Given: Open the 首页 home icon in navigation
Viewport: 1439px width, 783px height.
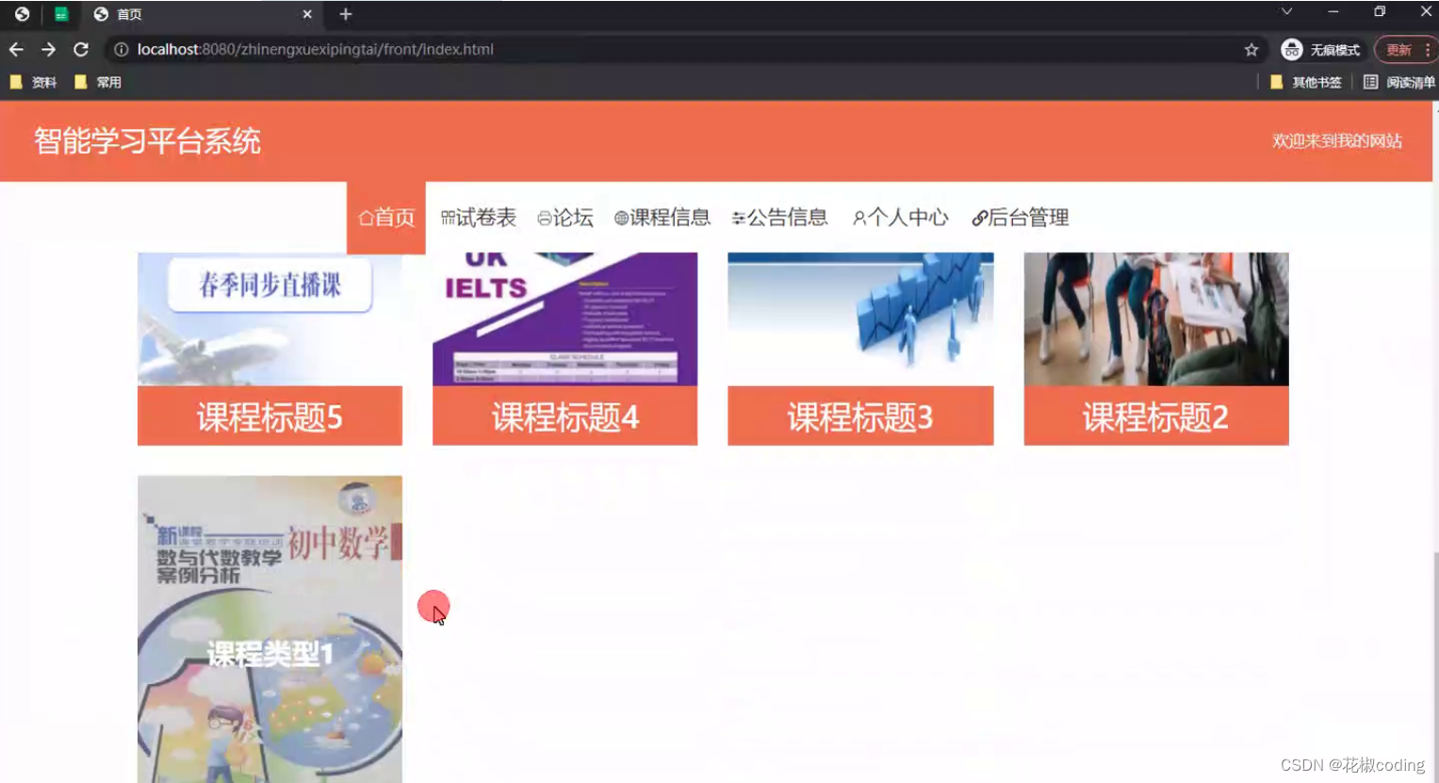Looking at the screenshot, I should (367, 217).
